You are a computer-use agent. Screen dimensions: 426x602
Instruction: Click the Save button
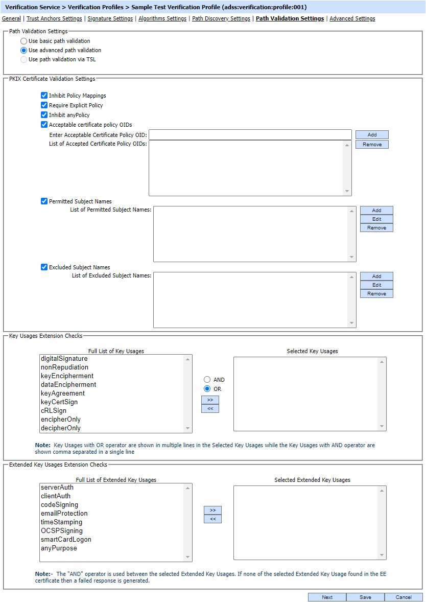365,597
